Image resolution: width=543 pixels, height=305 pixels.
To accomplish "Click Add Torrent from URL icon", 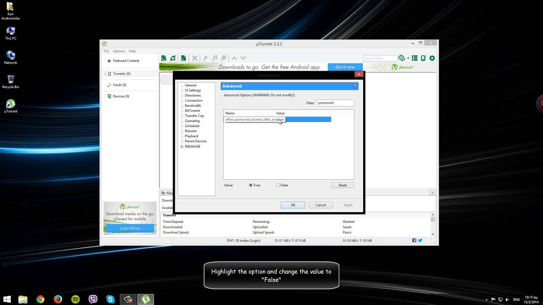I will point(173,58).
